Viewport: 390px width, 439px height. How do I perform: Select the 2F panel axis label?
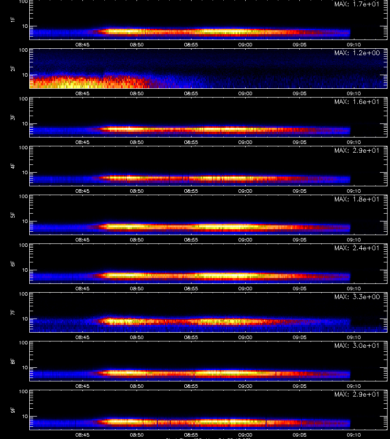pyautogui.click(x=13, y=68)
